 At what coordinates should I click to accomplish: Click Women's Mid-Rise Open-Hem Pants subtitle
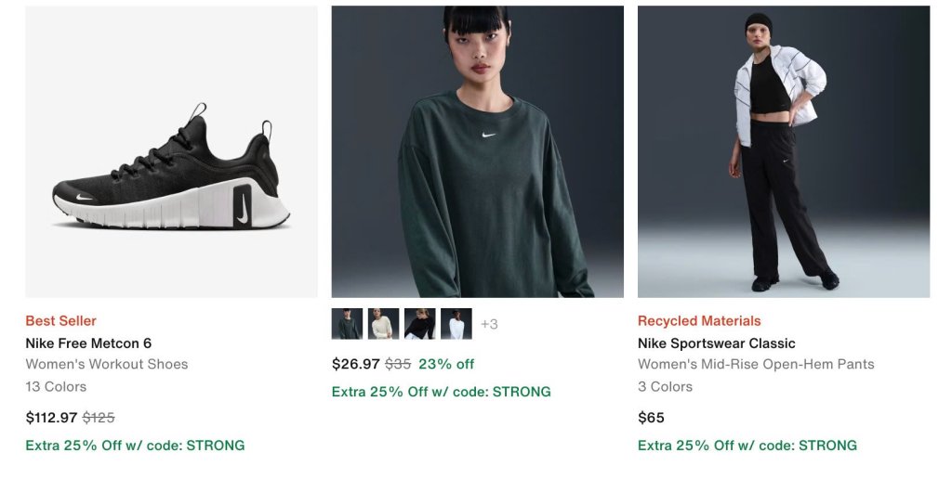756,364
